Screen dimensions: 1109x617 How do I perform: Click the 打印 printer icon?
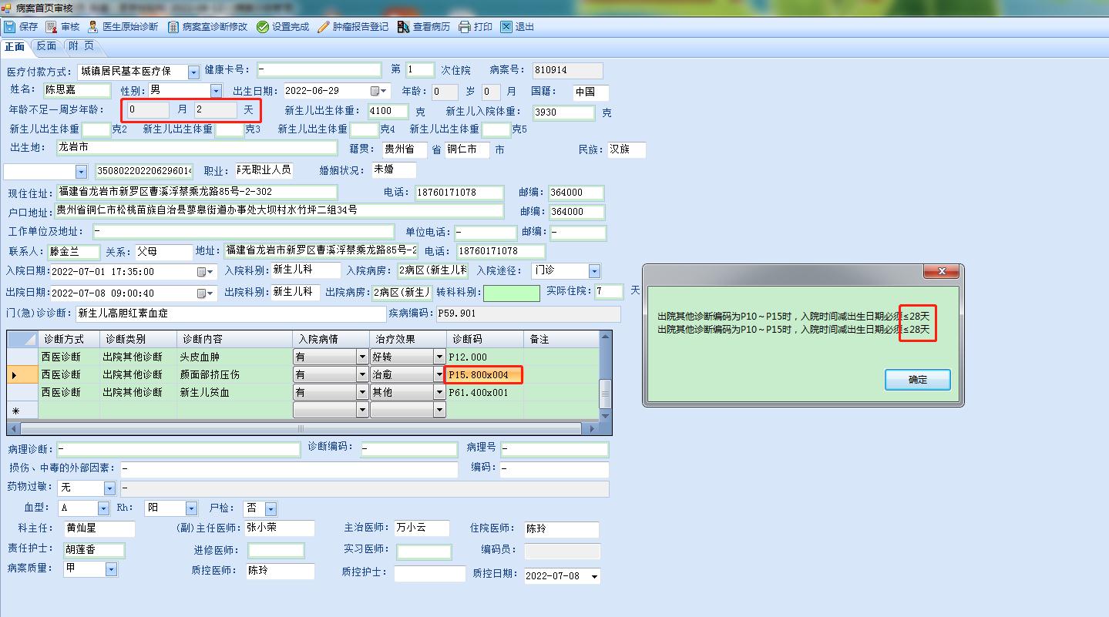[465, 27]
